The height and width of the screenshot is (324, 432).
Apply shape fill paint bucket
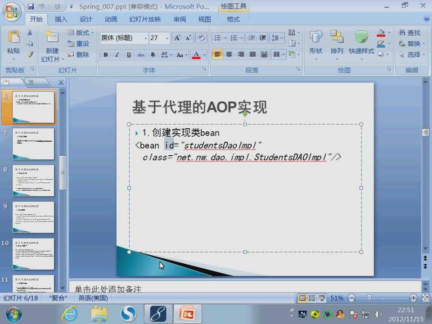[381, 33]
